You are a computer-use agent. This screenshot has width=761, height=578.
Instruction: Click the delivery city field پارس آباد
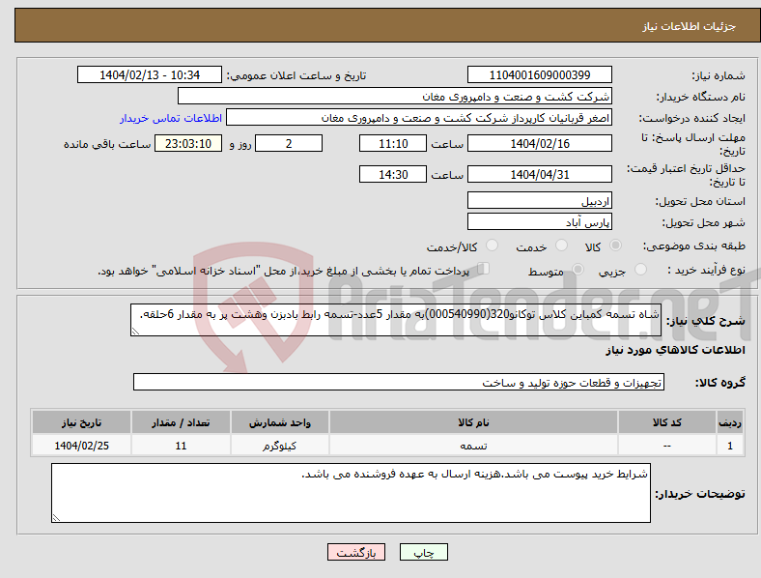click(x=540, y=222)
